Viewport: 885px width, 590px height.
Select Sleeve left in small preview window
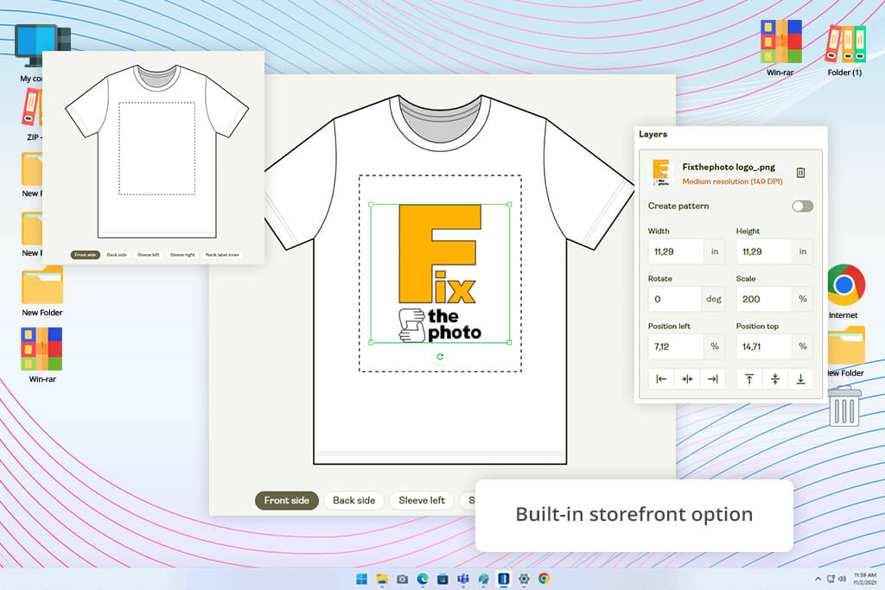point(149,255)
